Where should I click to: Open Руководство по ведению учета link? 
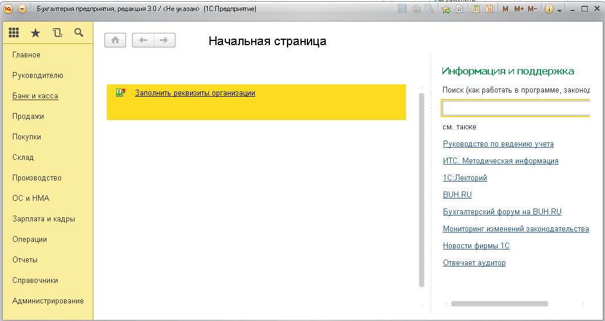pos(498,144)
